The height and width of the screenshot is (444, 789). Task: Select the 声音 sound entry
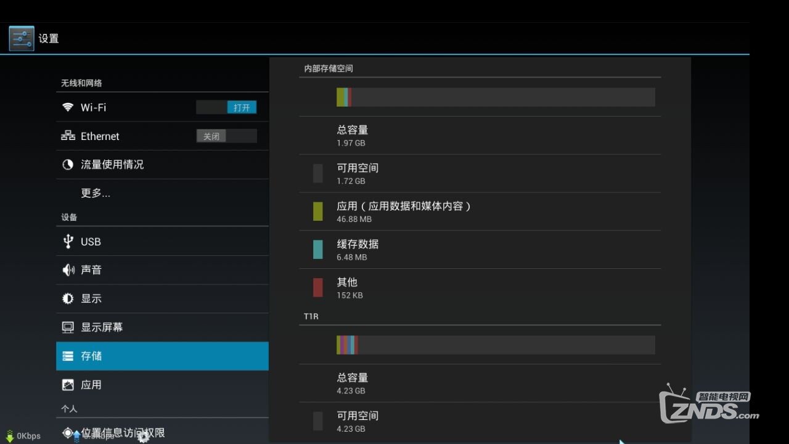click(162, 270)
